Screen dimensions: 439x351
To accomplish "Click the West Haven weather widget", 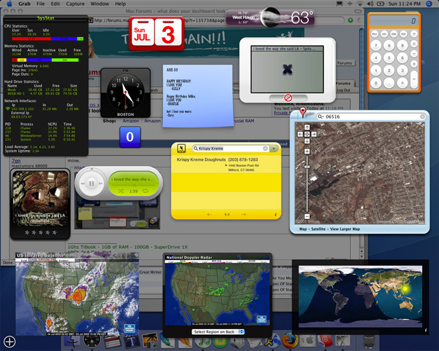I will 270,18.
